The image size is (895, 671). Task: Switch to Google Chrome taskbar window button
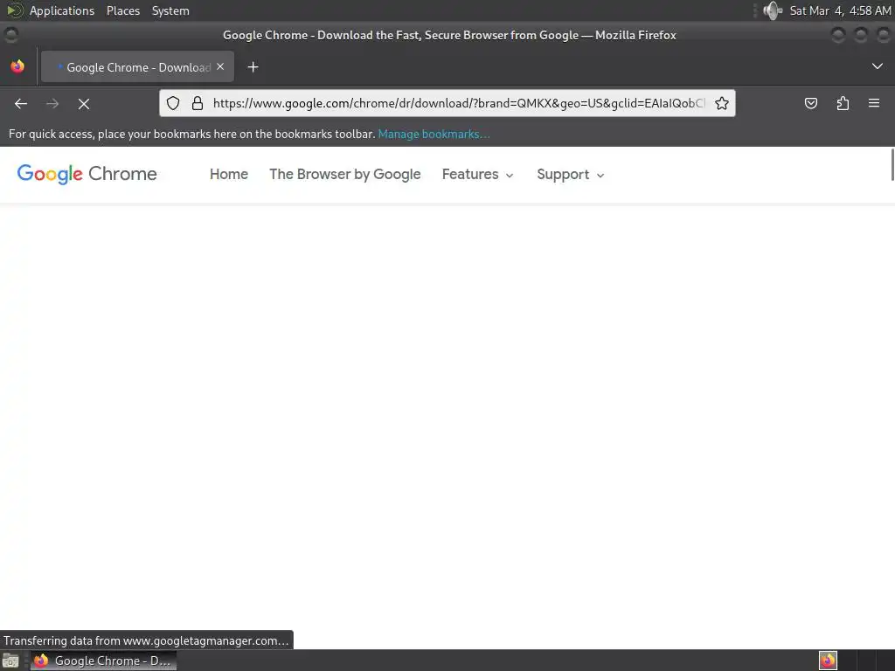(x=103, y=661)
